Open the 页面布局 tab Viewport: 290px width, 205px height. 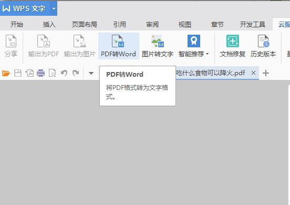click(x=85, y=24)
